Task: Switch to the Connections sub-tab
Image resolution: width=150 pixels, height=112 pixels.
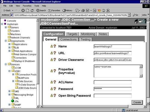Action: tap(68, 39)
